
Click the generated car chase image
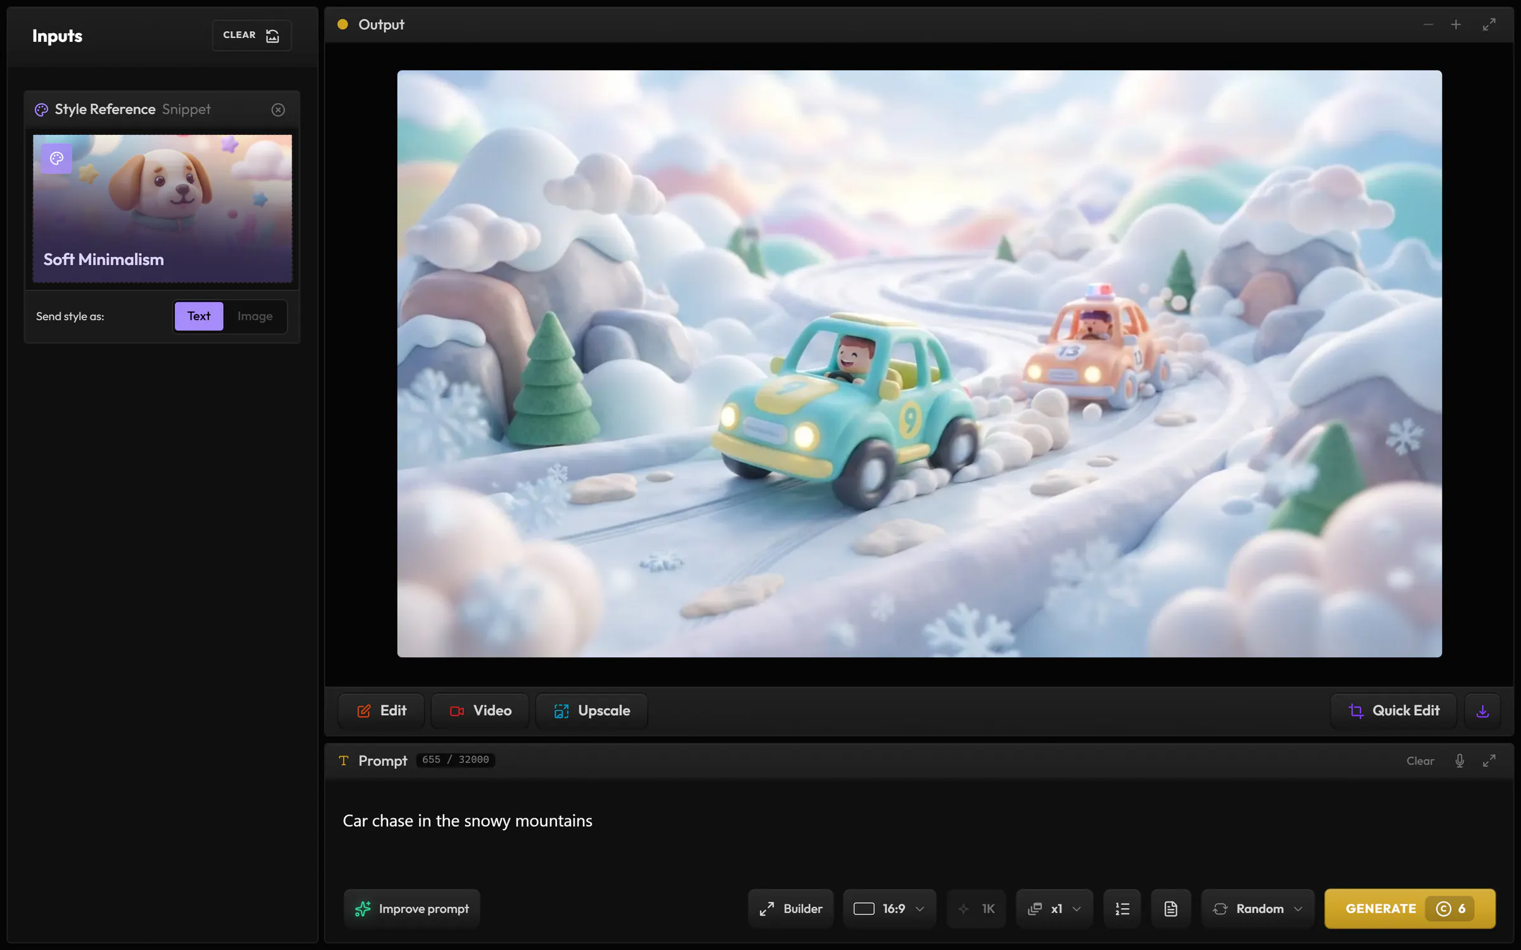pos(919,364)
